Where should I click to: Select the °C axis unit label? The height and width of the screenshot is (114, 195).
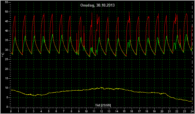coord(3,54)
